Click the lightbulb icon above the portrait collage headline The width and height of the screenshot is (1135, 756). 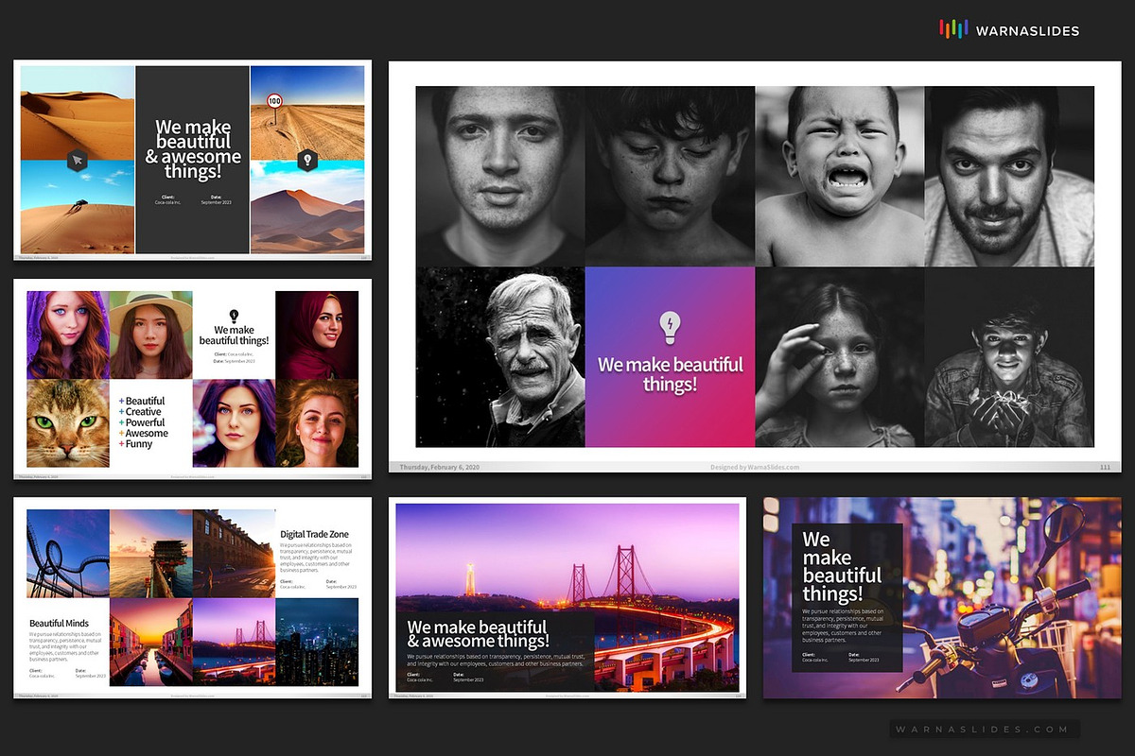pyautogui.click(x=234, y=316)
